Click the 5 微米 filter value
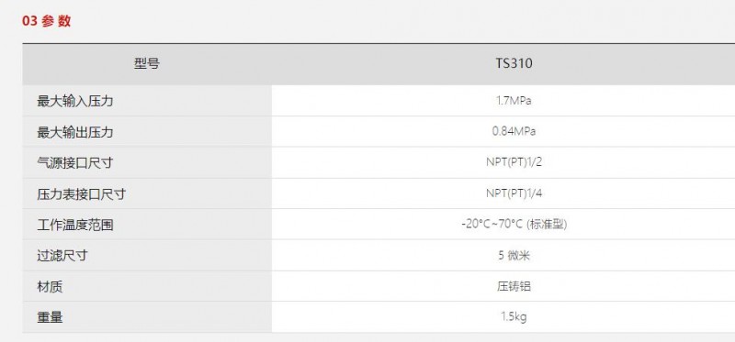735x342 pixels. pos(514,256)
